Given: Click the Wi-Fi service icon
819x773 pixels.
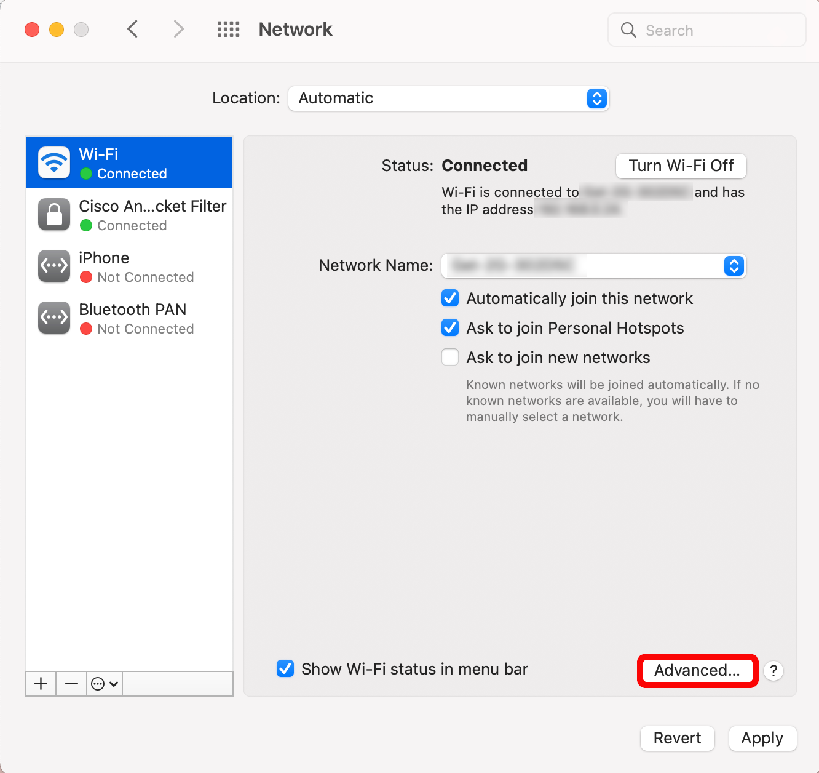Looking at the screenshot, I should 54,162.
